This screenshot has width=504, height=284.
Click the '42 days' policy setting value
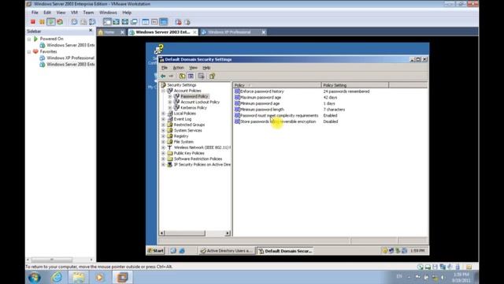coord(330,98)
